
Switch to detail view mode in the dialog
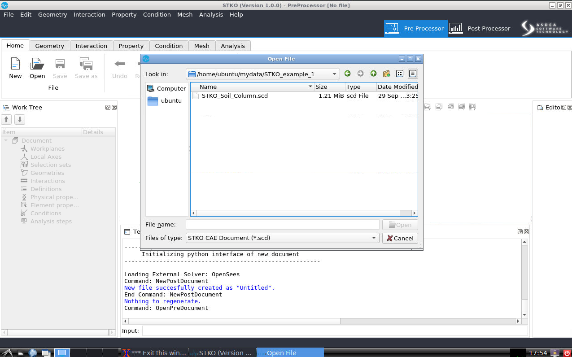413,74
